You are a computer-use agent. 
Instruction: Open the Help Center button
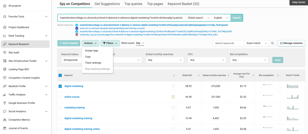coord(299,3)
